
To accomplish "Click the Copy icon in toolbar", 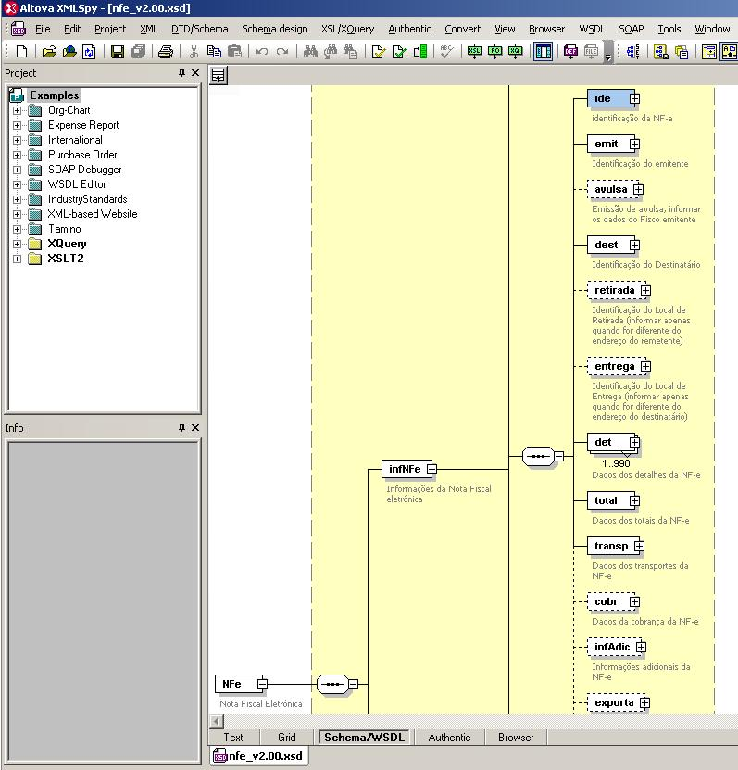I will coord(215,53).
